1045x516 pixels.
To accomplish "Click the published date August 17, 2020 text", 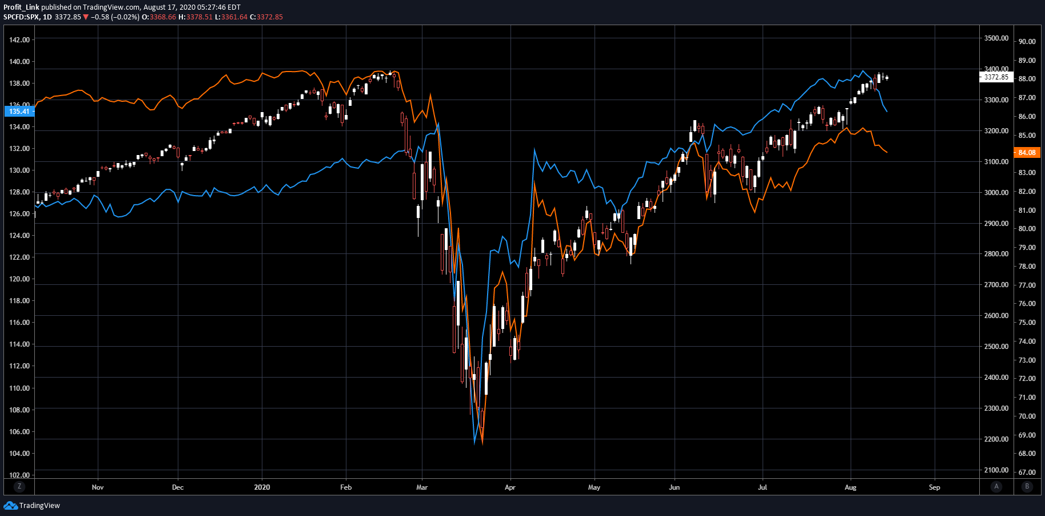I will coord(169,7).
